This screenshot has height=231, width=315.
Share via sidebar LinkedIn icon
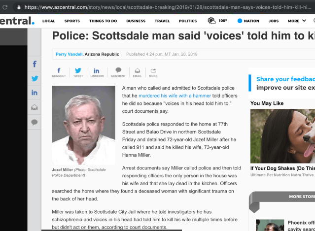(35, 93)
